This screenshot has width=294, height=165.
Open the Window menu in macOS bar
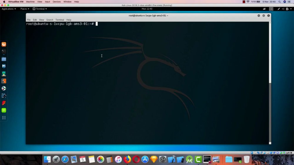67,2
